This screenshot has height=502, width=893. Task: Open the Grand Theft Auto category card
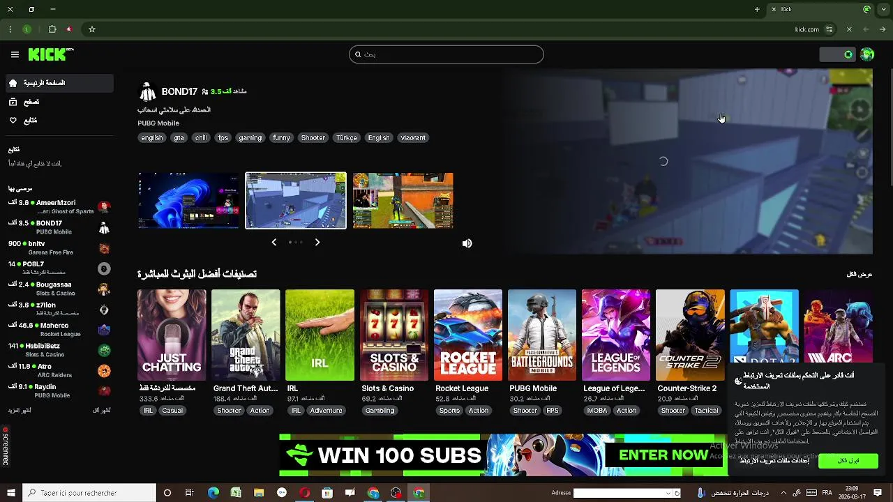click(246, 335)
